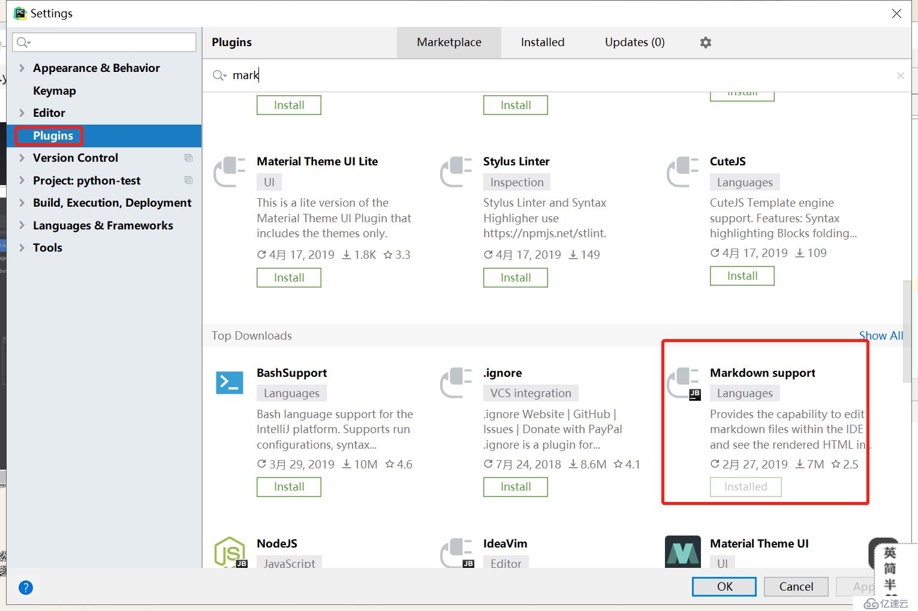This screenshot has height=611, width=918.
Task: Click Languages tag under CuteJS
Action: coord(745,182)
